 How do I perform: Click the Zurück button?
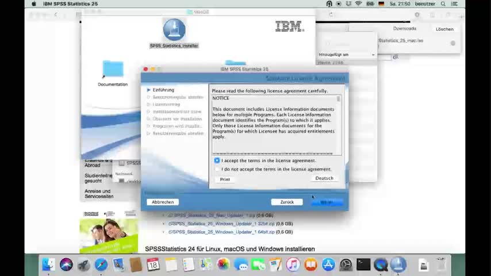tap(287, 202)
